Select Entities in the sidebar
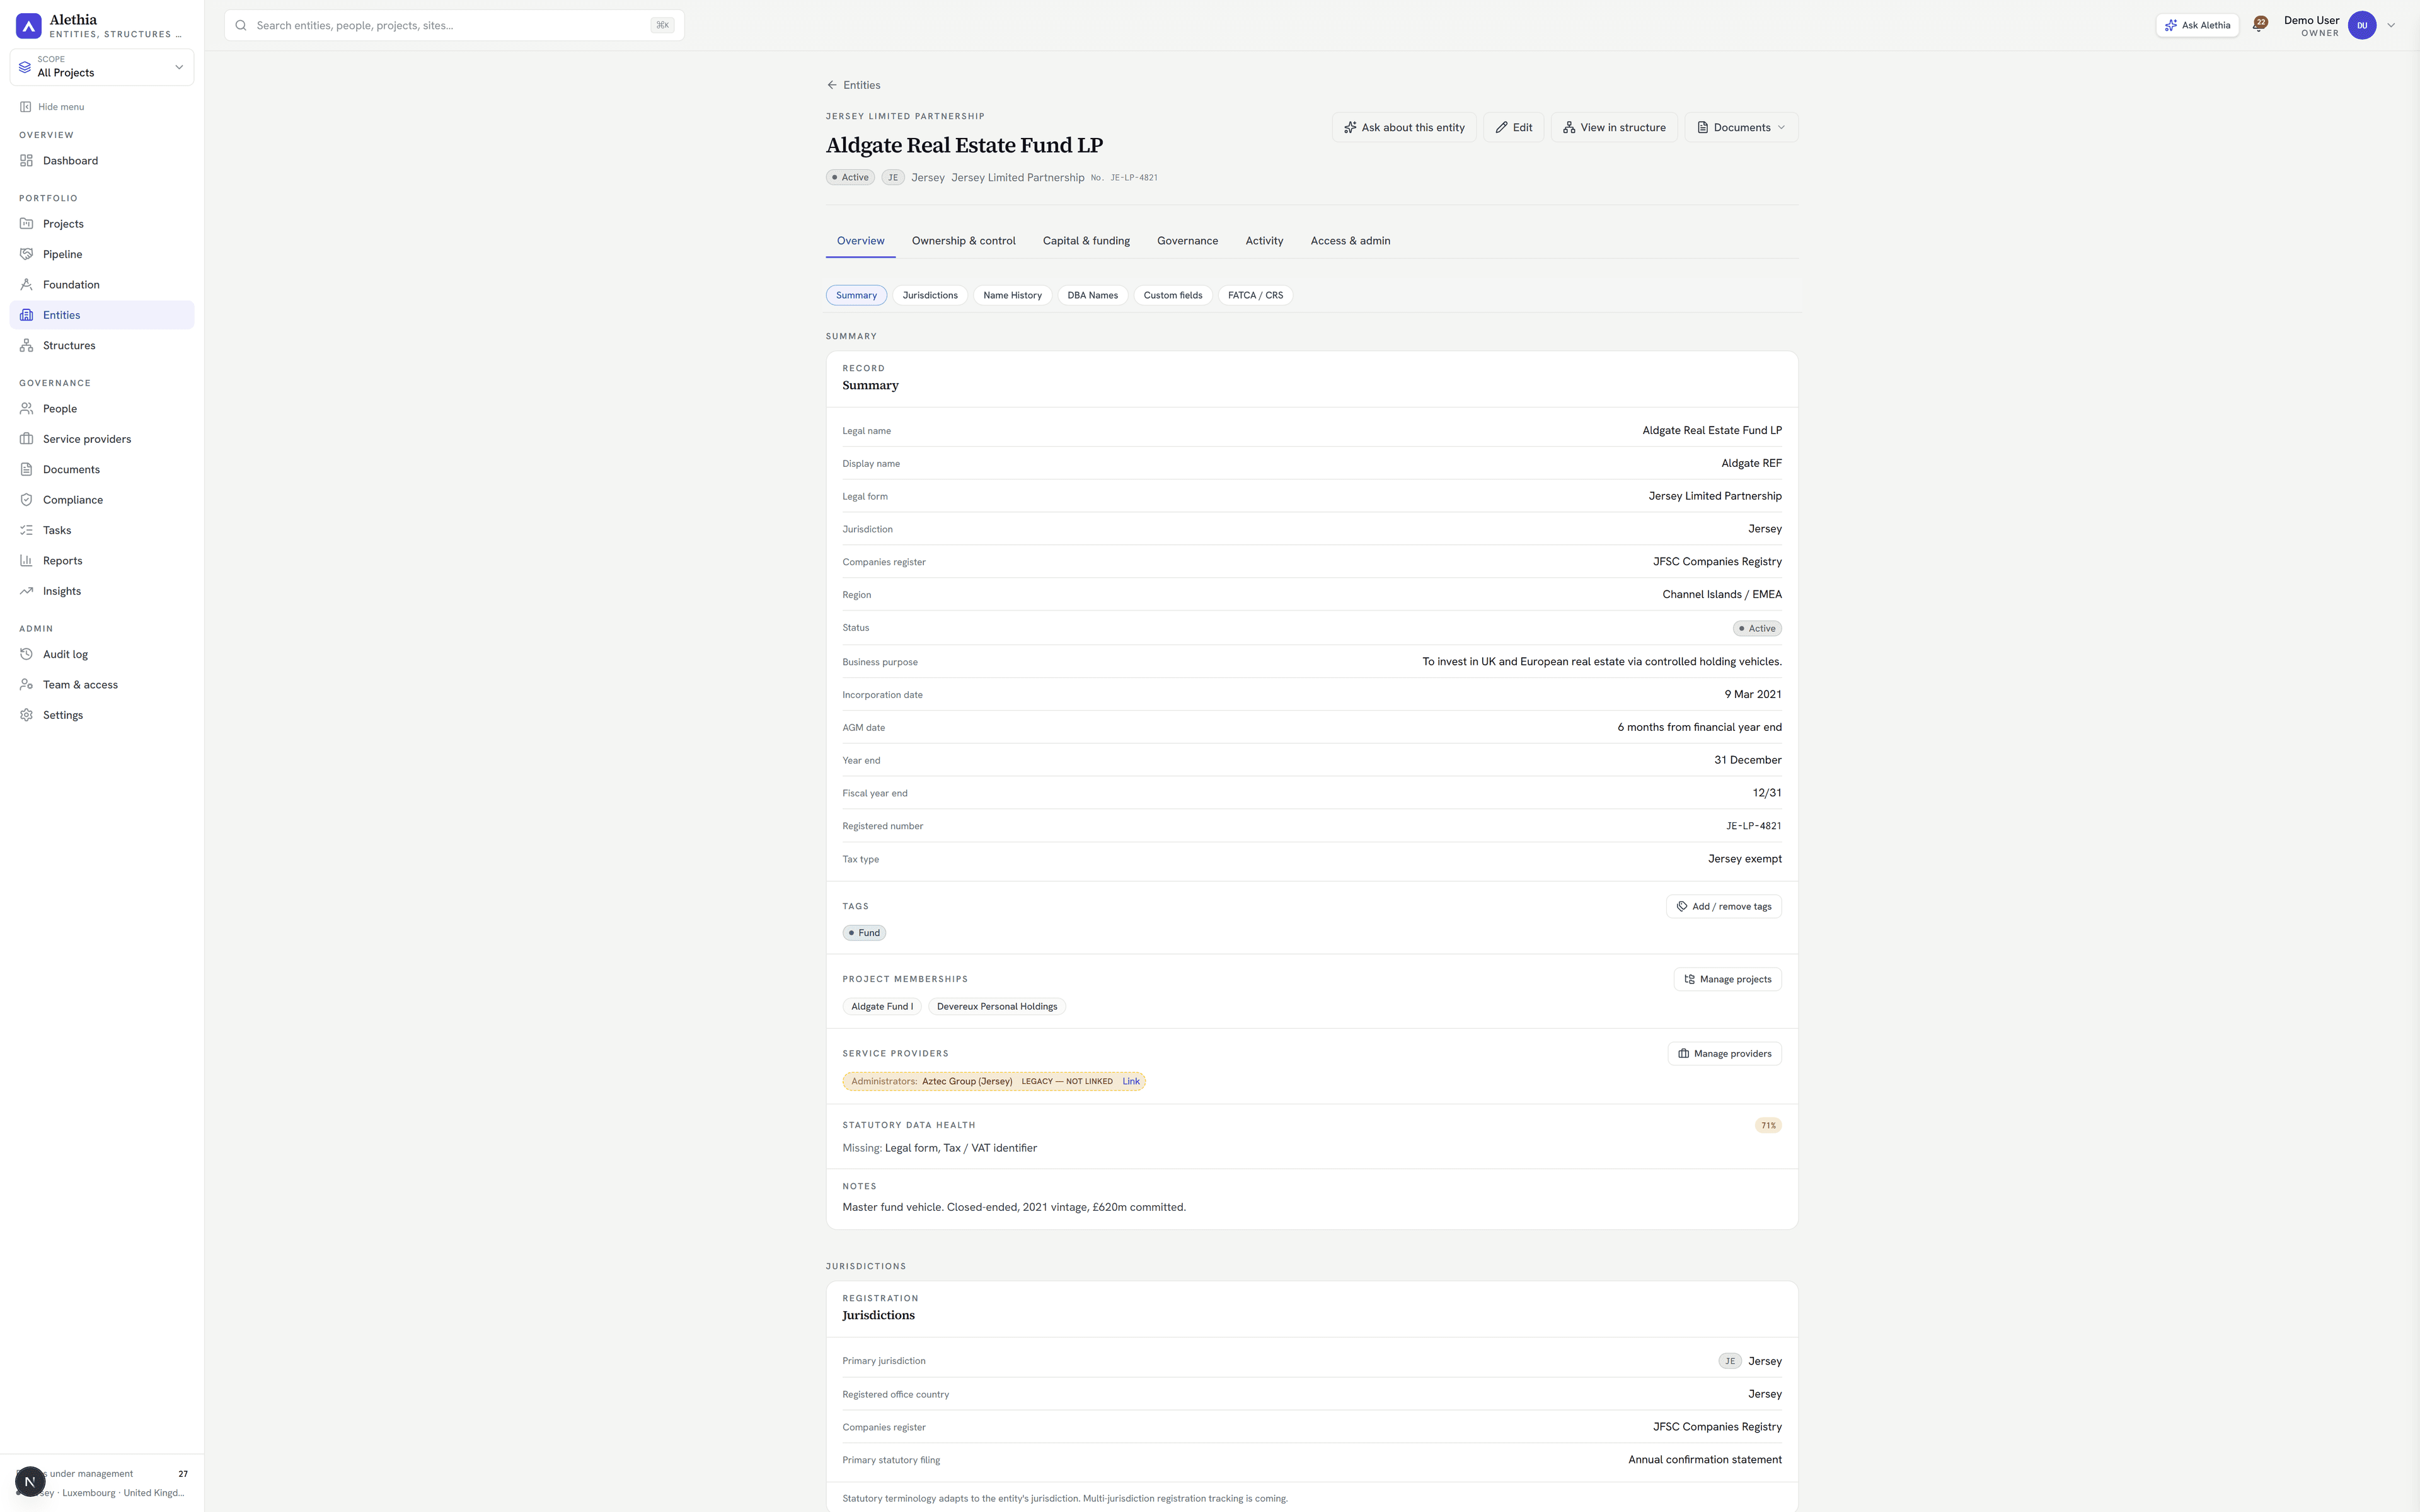 pyautogui.click(x=101, y=315)
